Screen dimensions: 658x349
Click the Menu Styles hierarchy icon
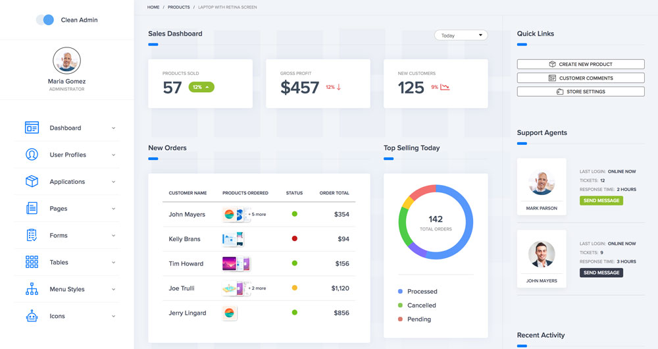point(32,289)
